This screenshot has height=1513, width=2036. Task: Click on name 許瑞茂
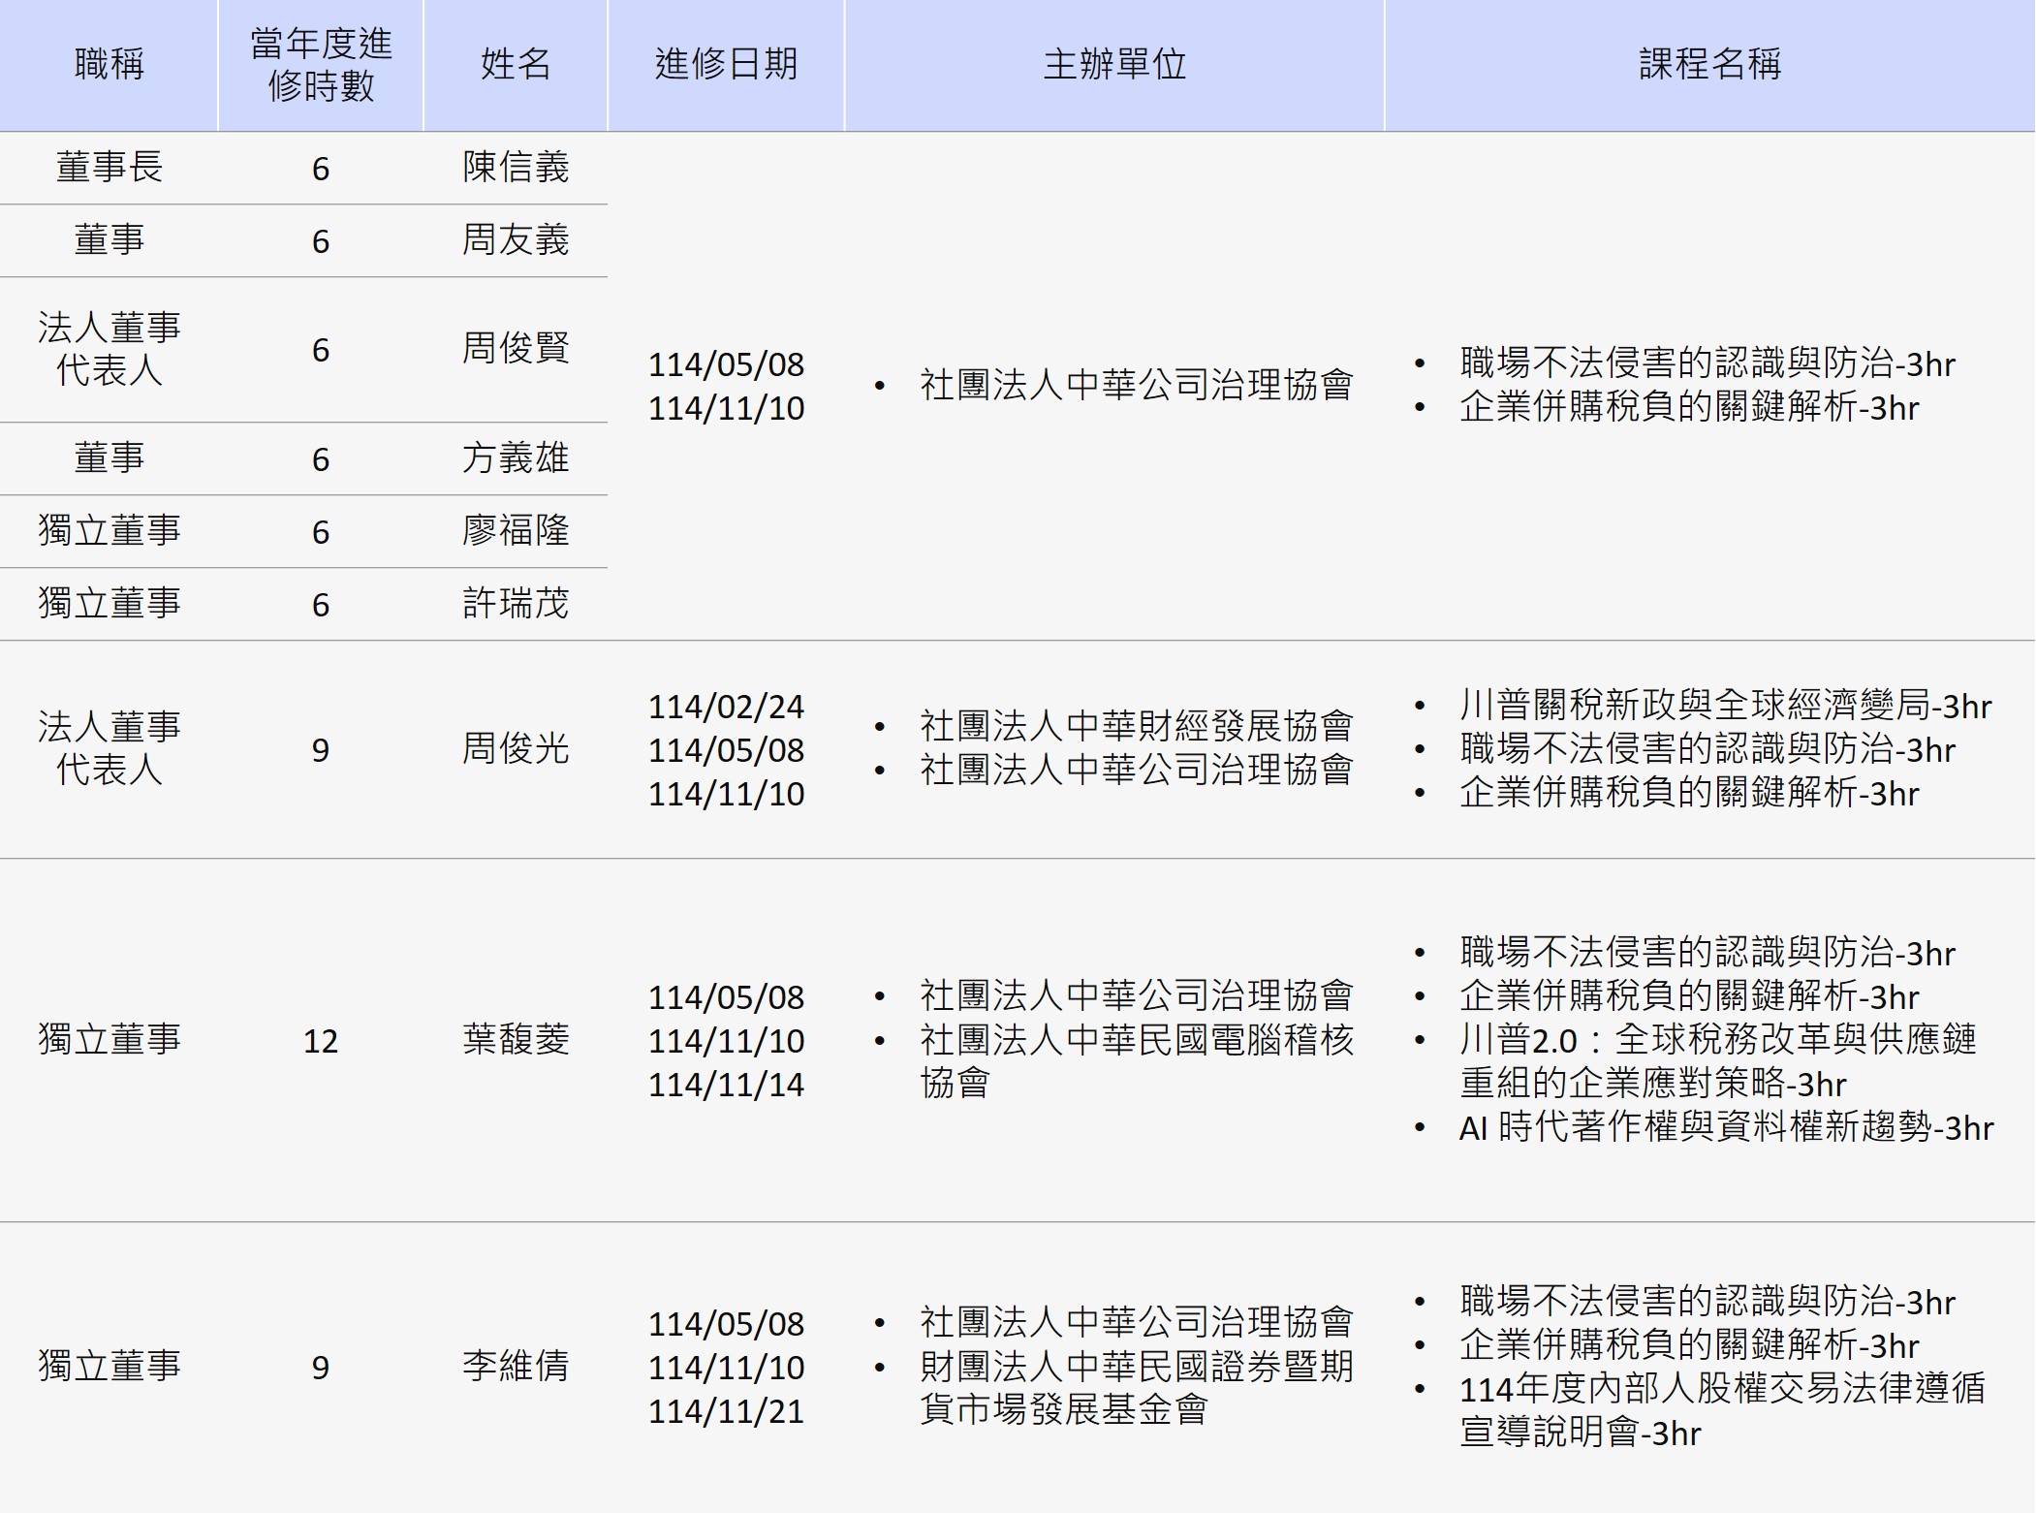pyautogui.click(x=516, y=604)
